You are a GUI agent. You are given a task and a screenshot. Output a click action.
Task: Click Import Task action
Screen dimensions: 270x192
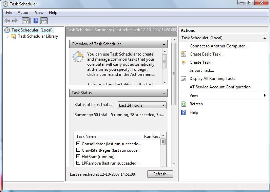pyautogui.click(x=201, y=70)
